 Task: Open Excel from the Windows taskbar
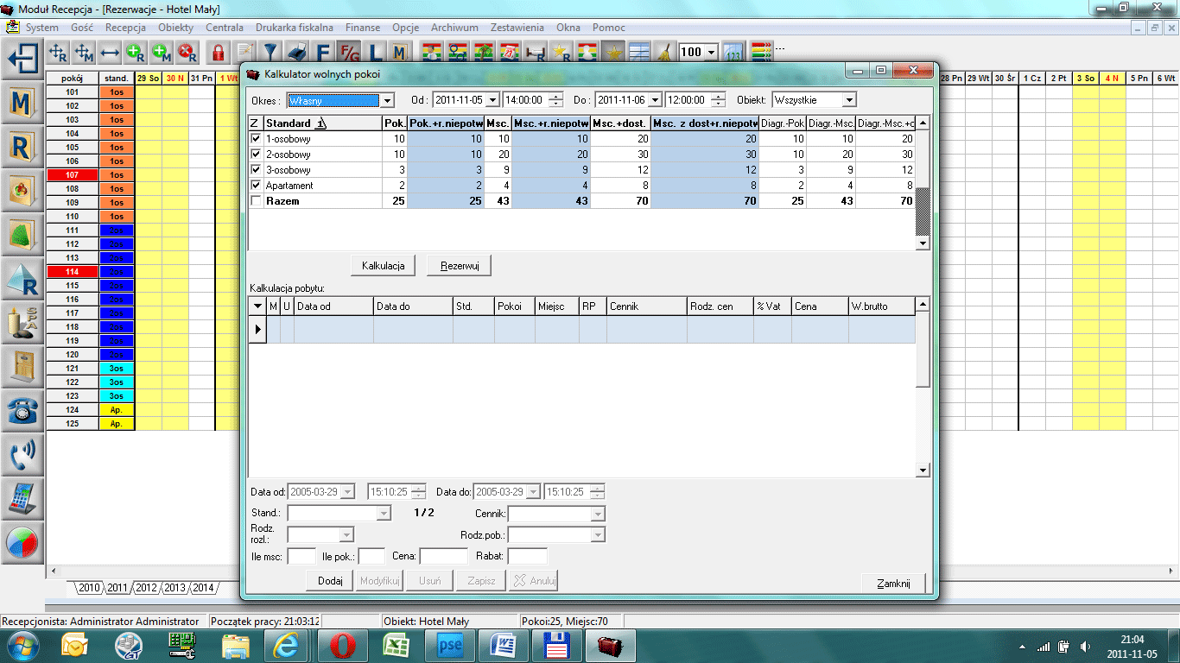click(x=396, y=644)
